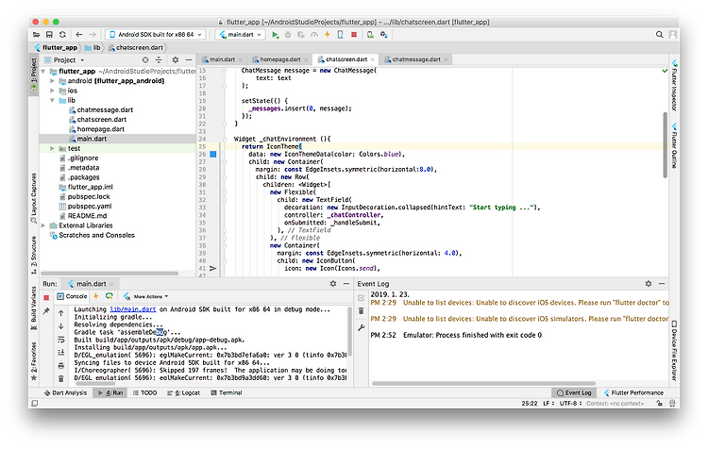Open Project panel settings gear

(x=176, y=59)
